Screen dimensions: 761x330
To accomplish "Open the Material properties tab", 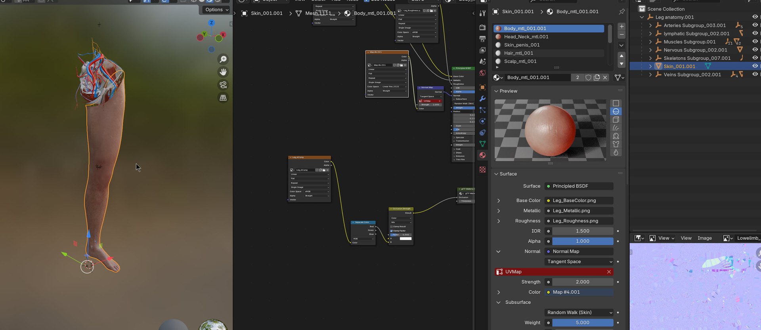I will point(482,155).
